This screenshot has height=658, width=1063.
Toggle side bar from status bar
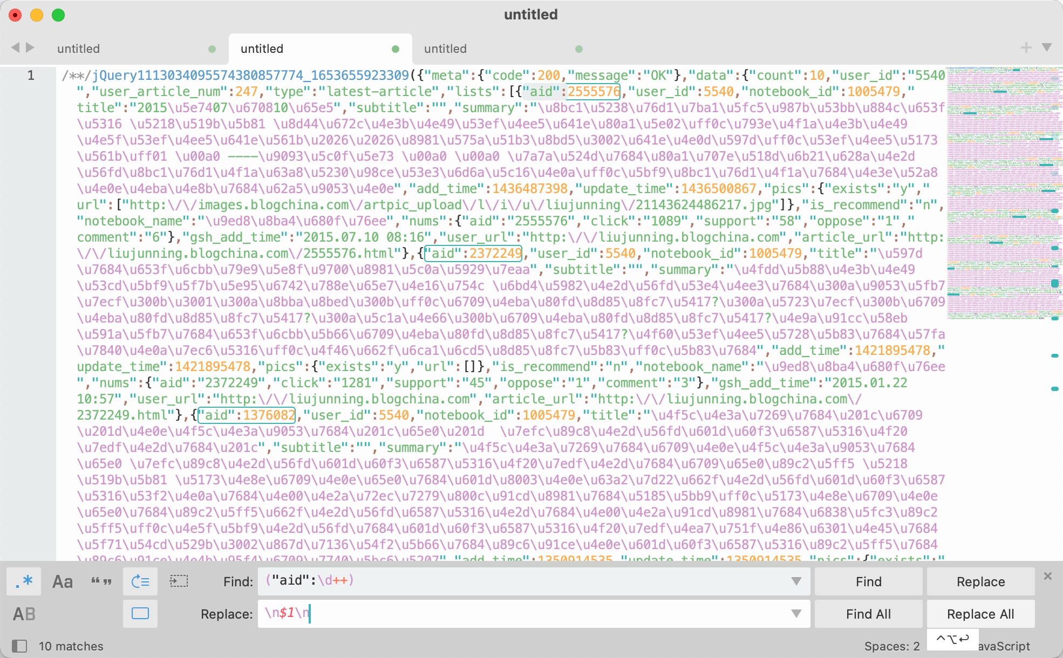19,646
